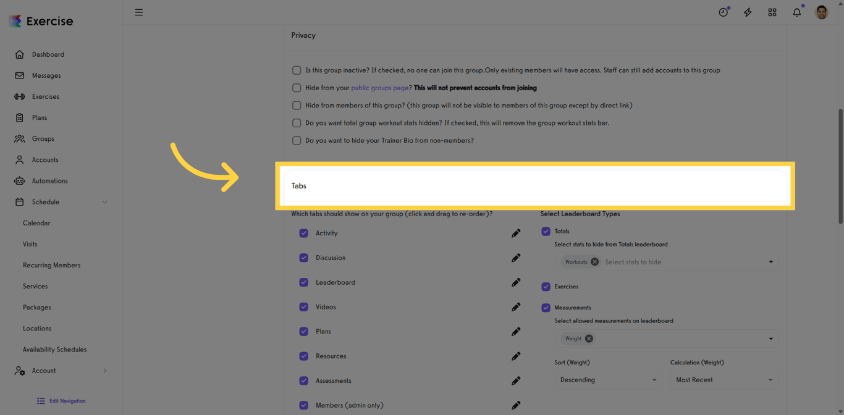Viewport: 844px width, 415px height.
Task: Open the Availability Schedules page
Action: coord(56,349)
